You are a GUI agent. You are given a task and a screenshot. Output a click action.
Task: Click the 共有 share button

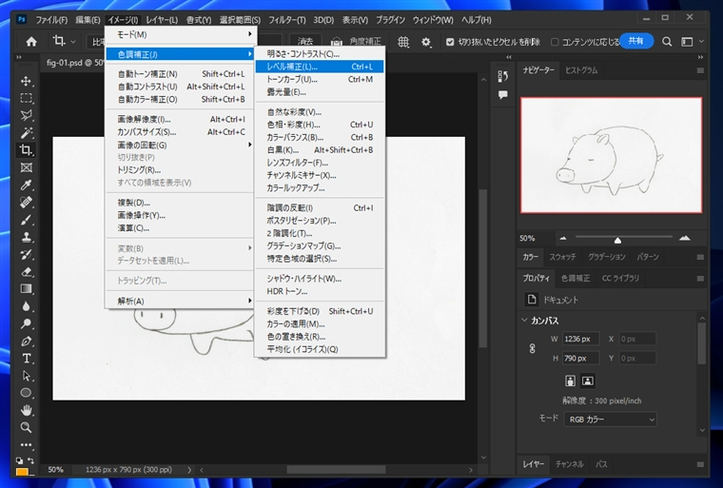(636, 41)
